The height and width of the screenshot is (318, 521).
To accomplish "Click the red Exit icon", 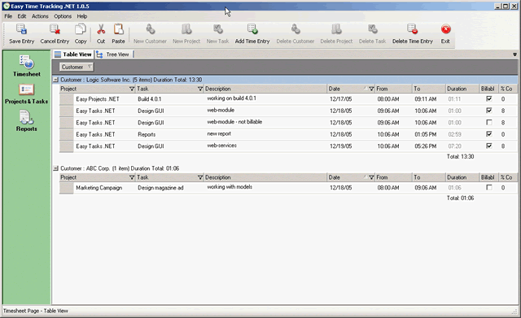I will tap(445, 29).
